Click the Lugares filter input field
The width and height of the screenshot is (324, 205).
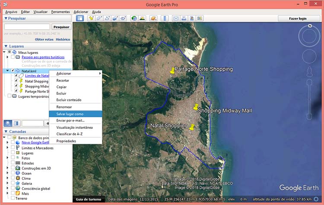pos(33,123)
